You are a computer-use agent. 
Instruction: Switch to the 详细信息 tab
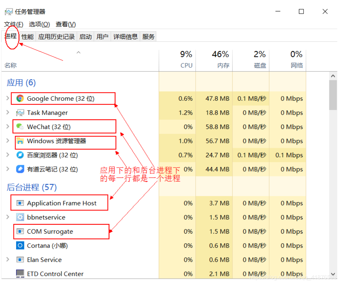125,36
